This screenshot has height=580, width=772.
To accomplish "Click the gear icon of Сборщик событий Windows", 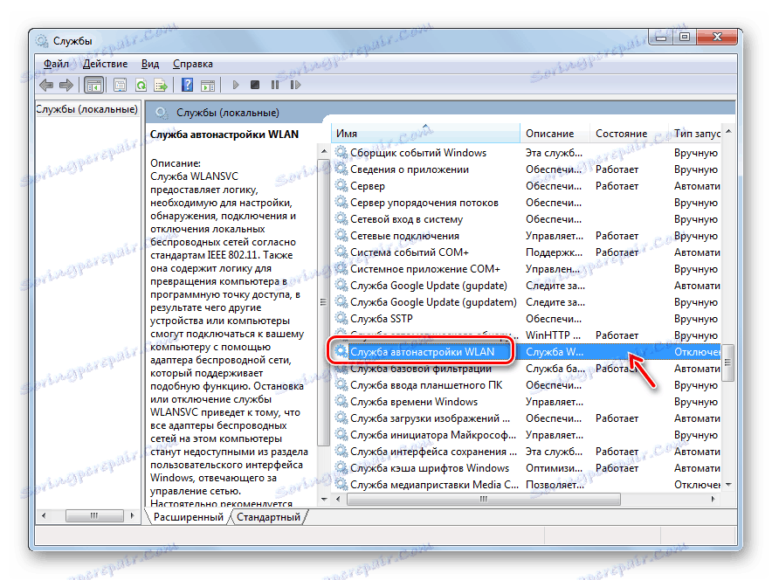I will [x=341, y=153].
